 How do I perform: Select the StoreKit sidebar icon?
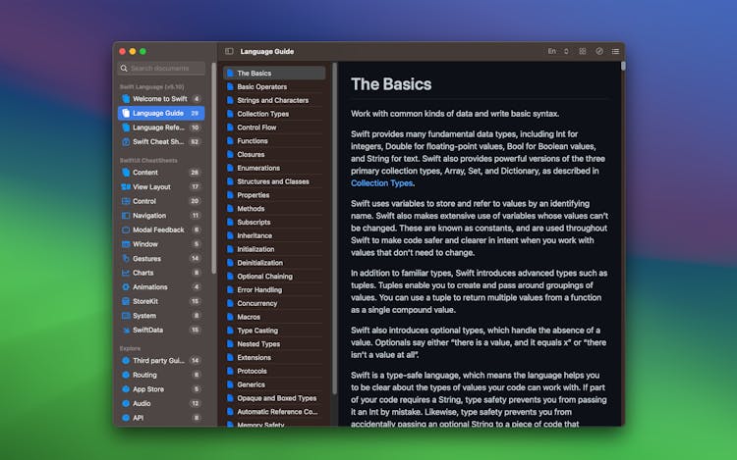[126, 301]
